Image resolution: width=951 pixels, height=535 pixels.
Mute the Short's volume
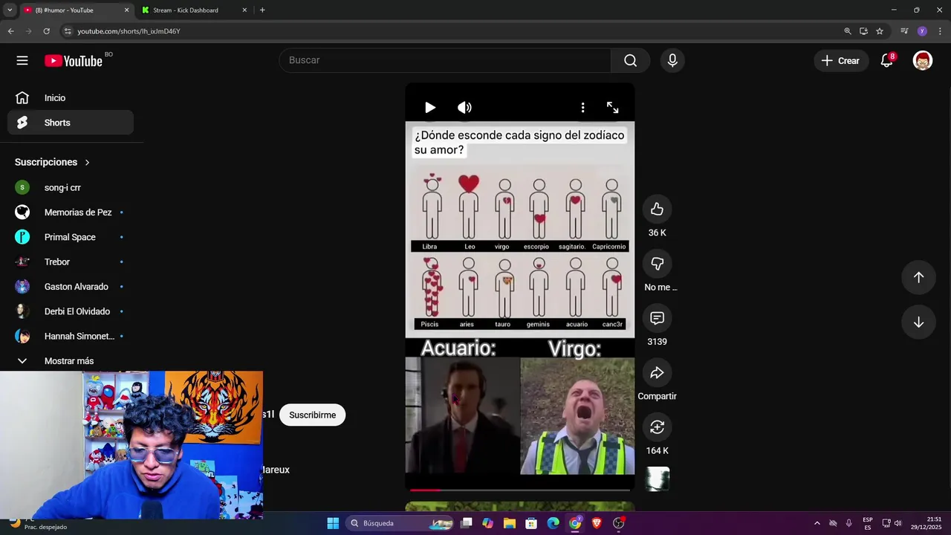point(464,108)
